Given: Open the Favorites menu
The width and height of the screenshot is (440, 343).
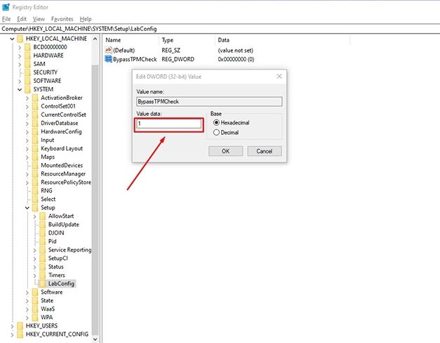Looking at the screenshot, I should (62, 19).
